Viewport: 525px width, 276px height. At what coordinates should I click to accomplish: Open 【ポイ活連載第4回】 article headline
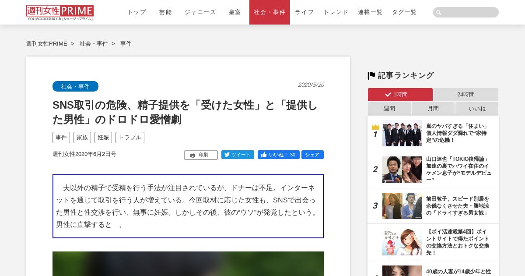(x=458, y=242)
